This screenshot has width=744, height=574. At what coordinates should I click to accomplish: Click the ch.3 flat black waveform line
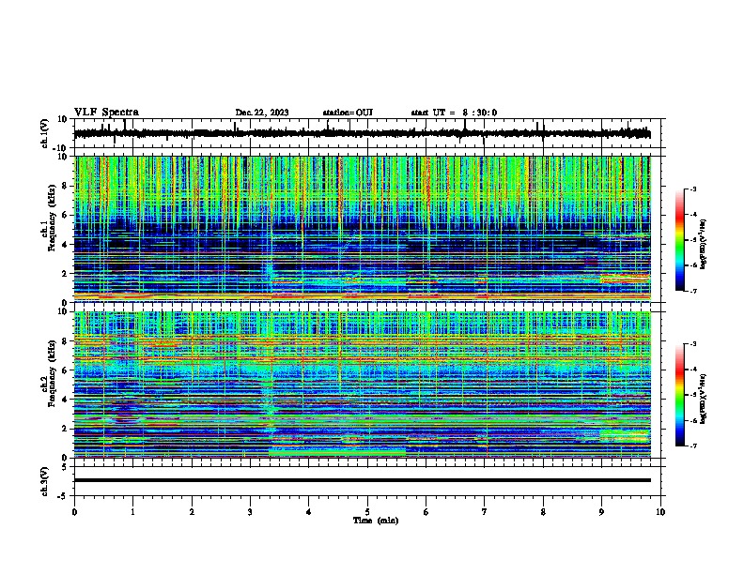tap(363, 480)
